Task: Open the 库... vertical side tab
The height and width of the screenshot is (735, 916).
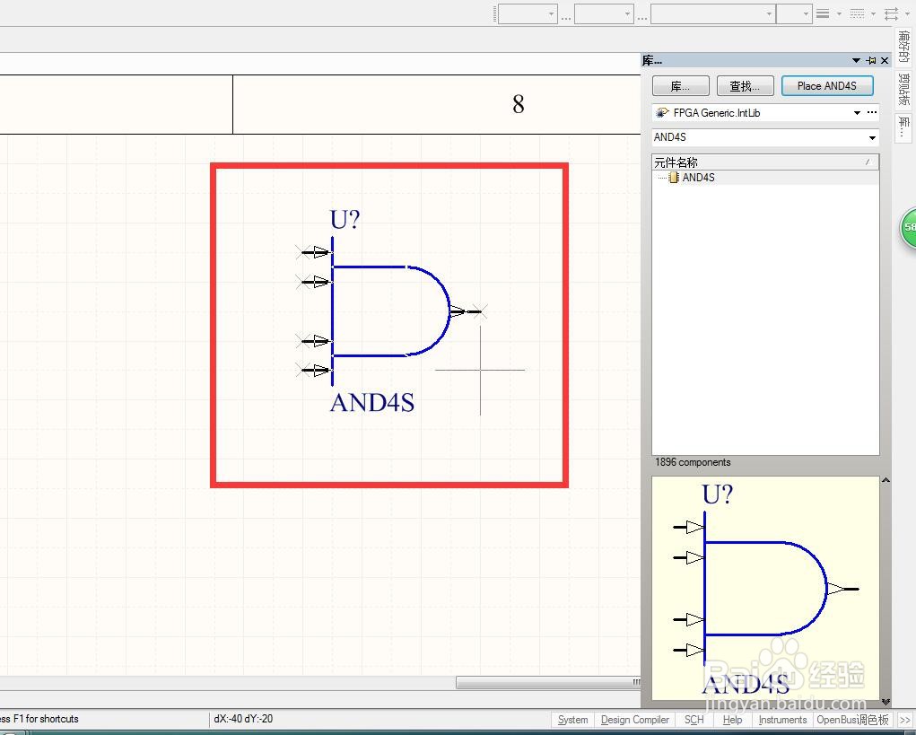Action: (x=903, y=127)
